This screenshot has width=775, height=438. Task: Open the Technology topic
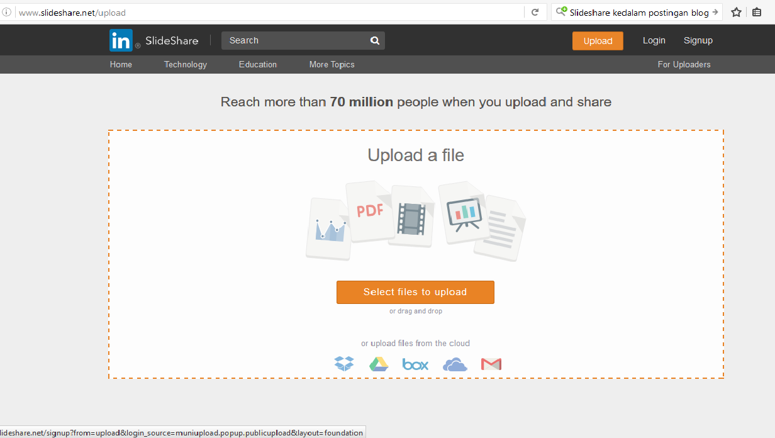(186, 64)
